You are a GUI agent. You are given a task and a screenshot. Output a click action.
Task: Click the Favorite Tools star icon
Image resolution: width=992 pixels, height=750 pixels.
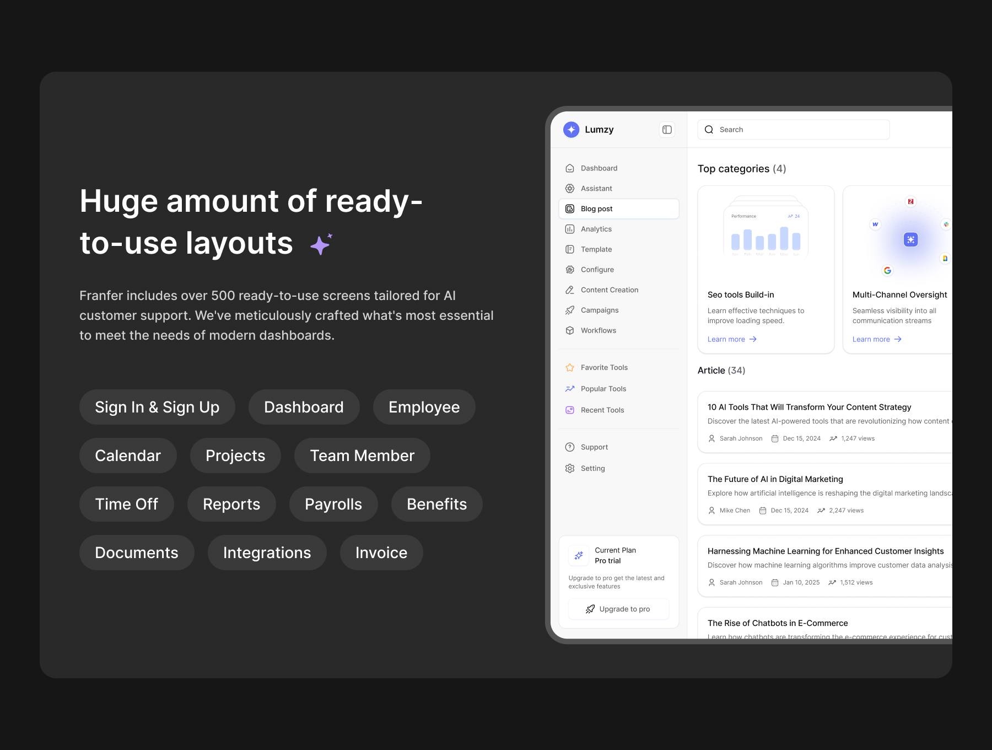click(x=570, y=367)
